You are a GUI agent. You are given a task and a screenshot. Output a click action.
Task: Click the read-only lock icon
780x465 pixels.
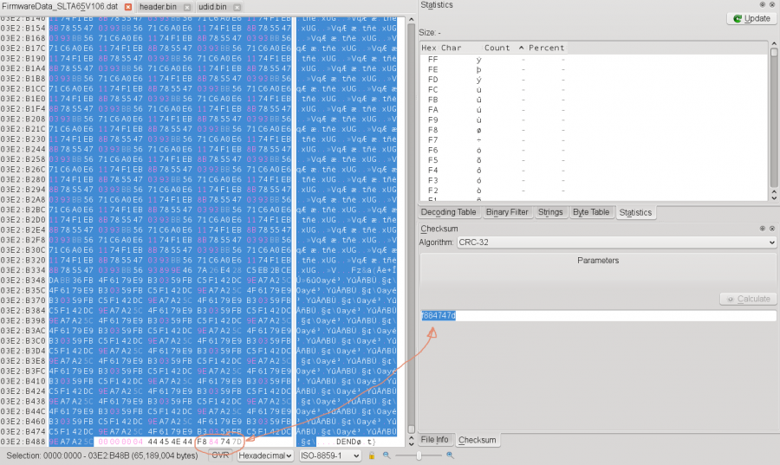pyautogui.click(x=371, y=455)
